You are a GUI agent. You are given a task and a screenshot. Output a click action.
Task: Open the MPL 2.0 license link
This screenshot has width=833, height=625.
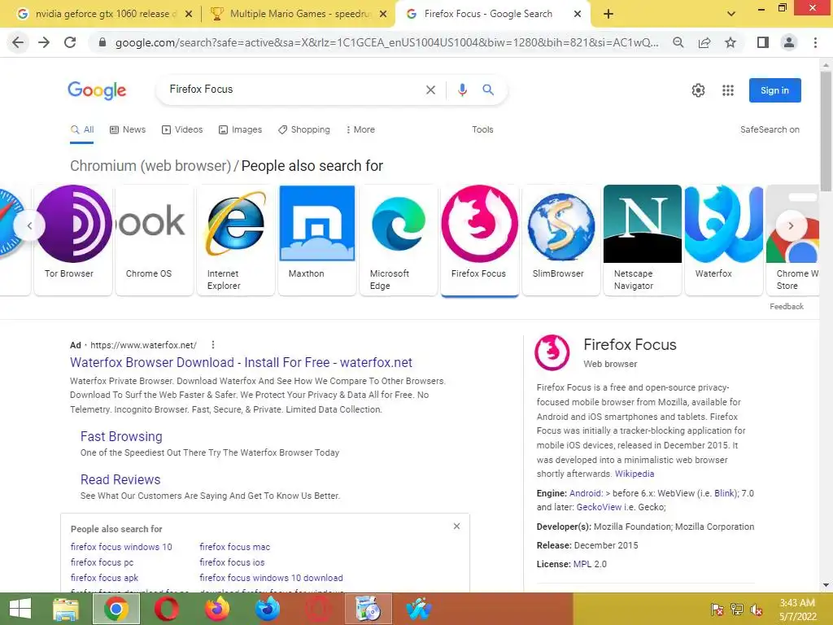(590, 564)
